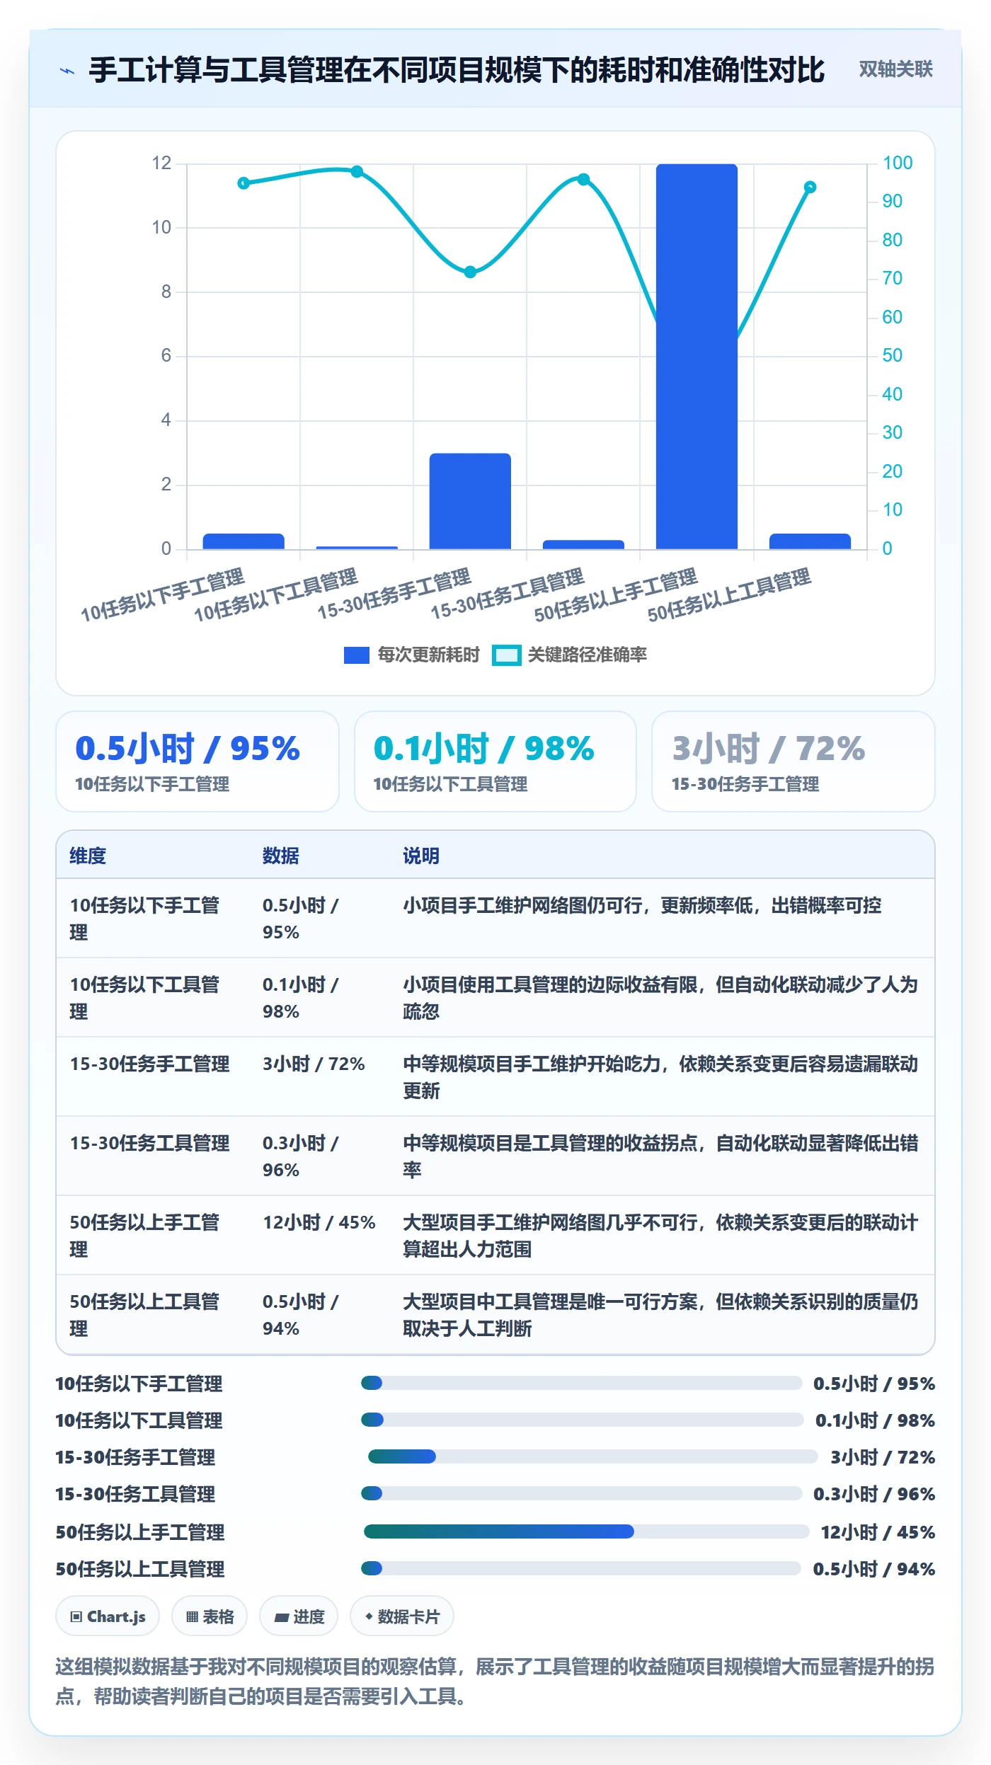Click progress value 12小时 / 45%
This screenshot has height=1765, width=991.
pos(878,1532)
